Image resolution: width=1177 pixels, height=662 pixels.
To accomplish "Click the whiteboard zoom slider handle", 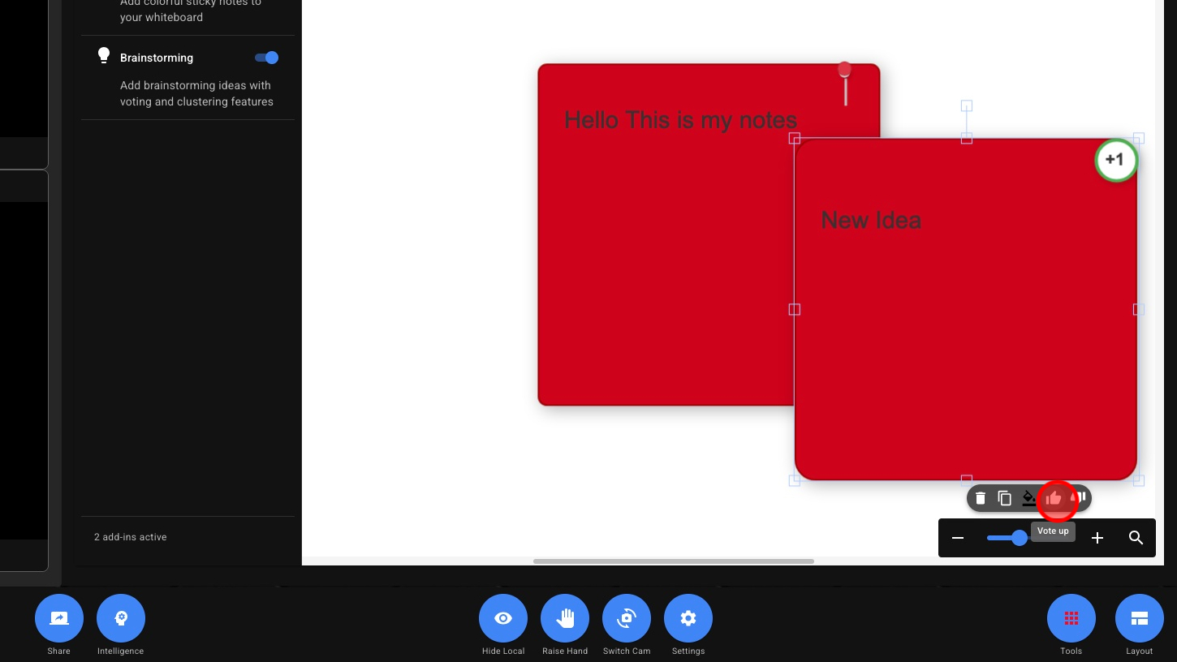I will (1020, 538).
